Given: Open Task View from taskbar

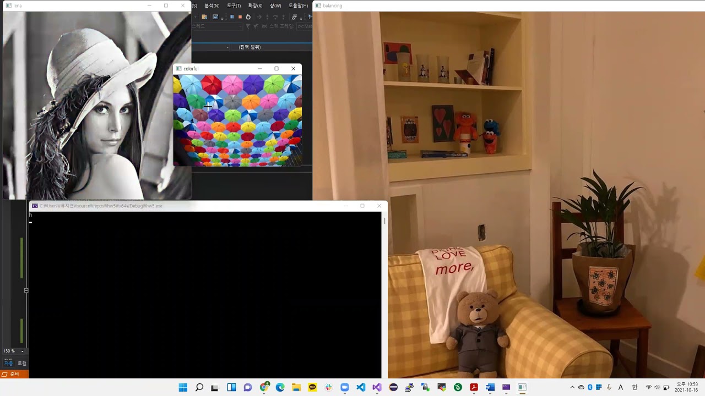Looking at the screenshot, I should point(215,387).
